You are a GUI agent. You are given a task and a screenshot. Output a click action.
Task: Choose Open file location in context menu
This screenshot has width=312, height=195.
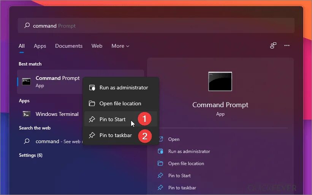[x=120, y=103]
